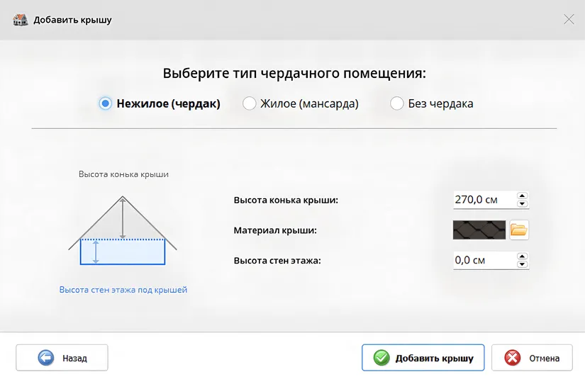585x379 pixels.
Task: Decrease floor wall height value
Action: (x=523, y=264)
